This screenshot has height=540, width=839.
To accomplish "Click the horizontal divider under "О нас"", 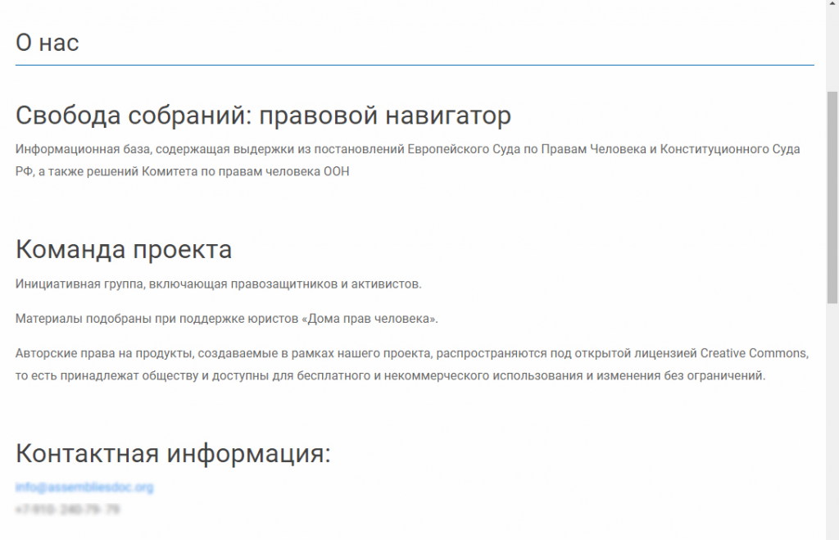I will click(415, 65).
